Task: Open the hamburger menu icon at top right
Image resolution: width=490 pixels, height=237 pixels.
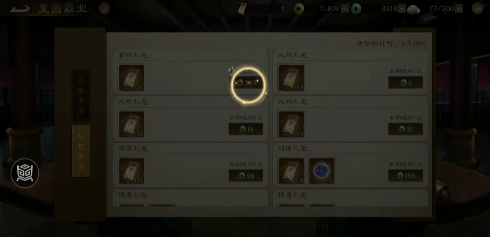Action: click(477, 9)
